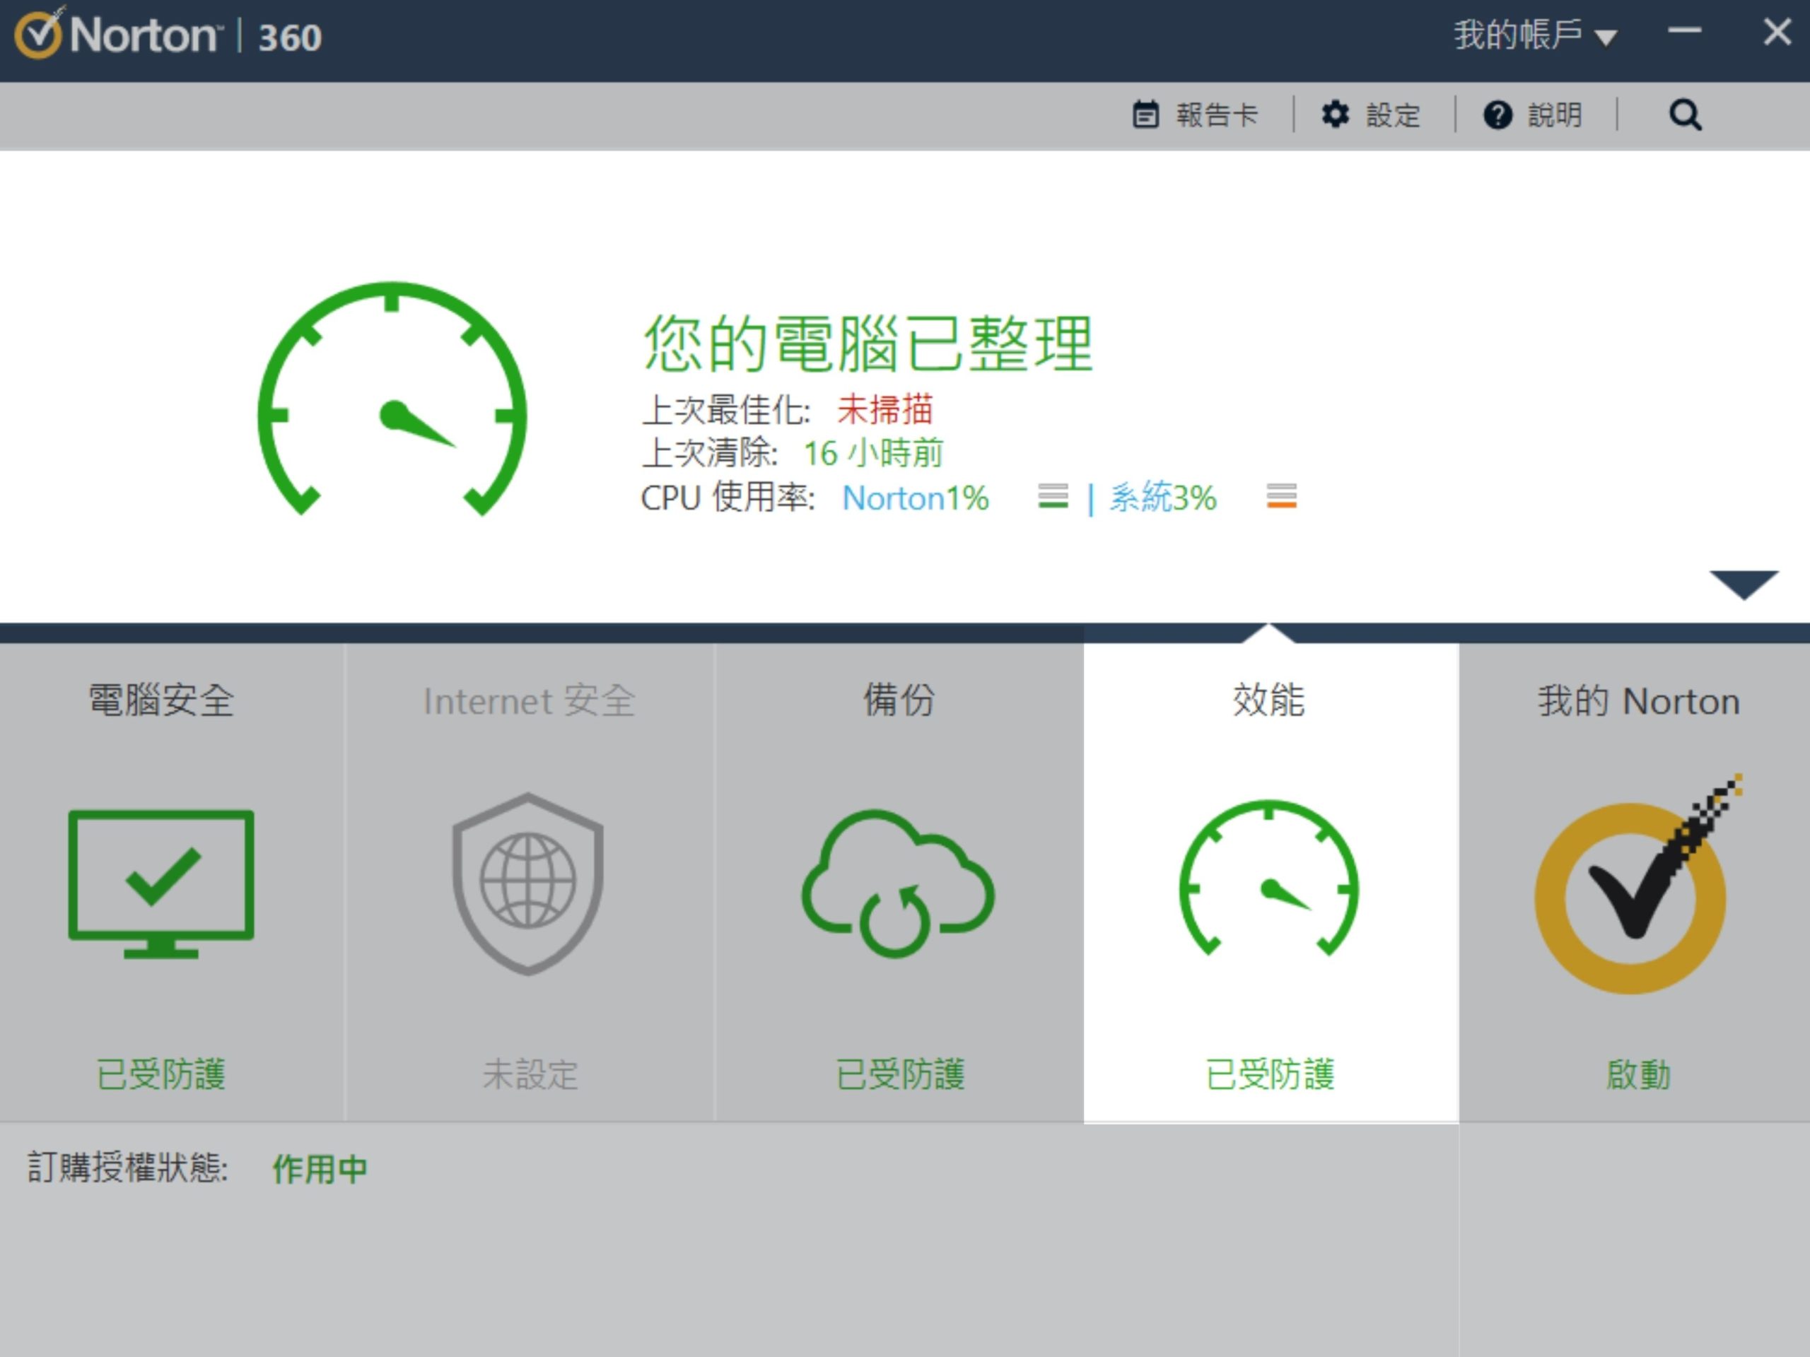Switch to the 電腦安全 tab label
This screenshot has width=1810, height=1357.
(161, 701)
